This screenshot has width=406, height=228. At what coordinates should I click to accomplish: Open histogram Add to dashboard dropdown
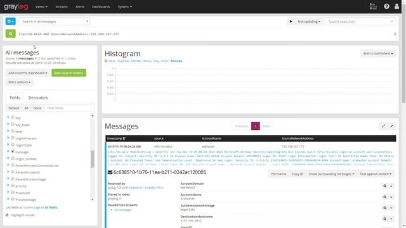point(378,53)
